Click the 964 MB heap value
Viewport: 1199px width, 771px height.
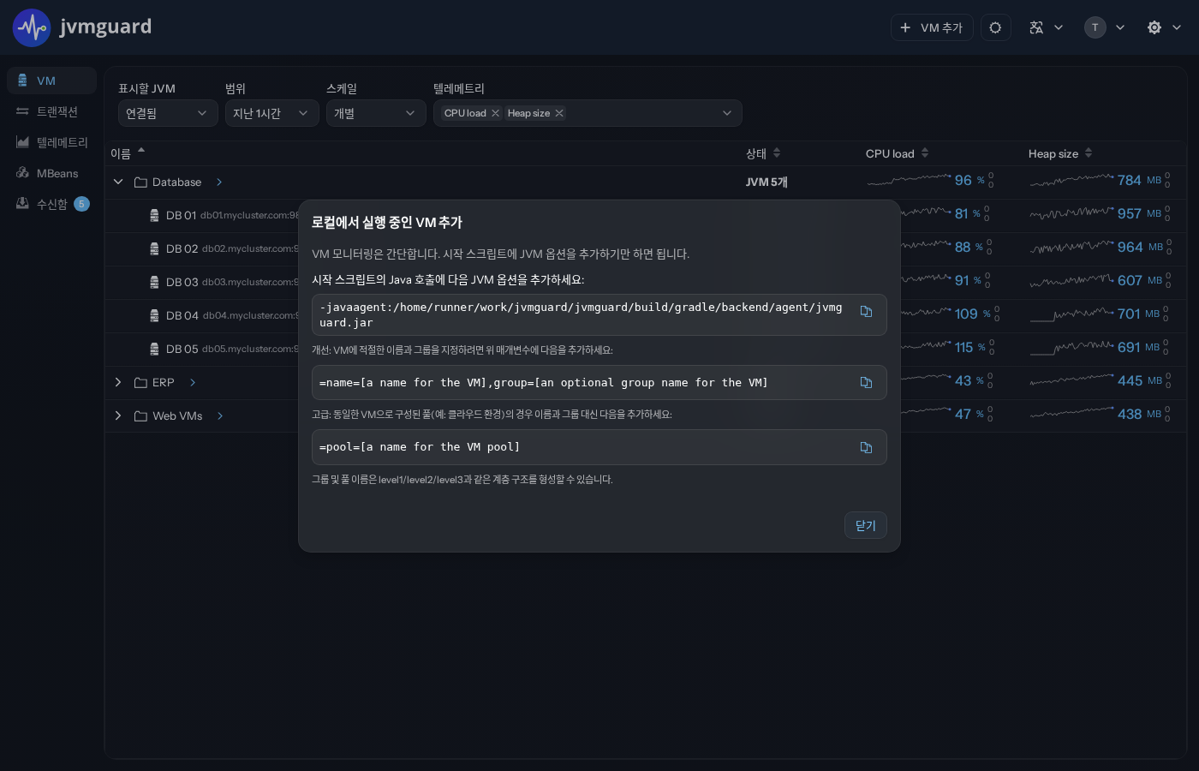point(1140,247)
